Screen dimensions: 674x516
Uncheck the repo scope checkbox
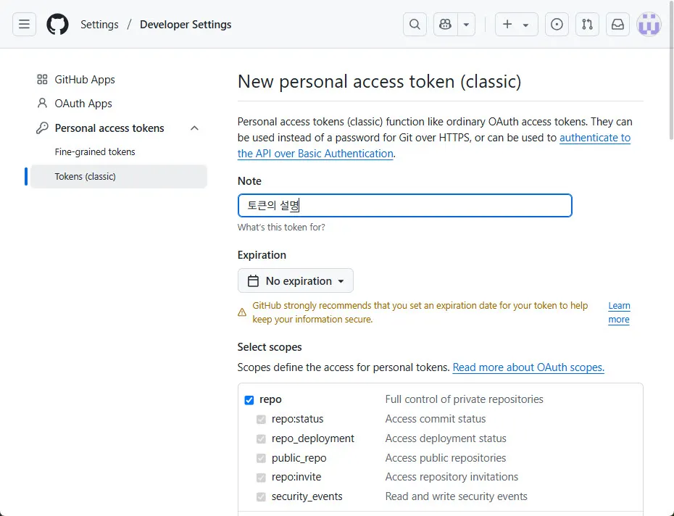(249, 400)
